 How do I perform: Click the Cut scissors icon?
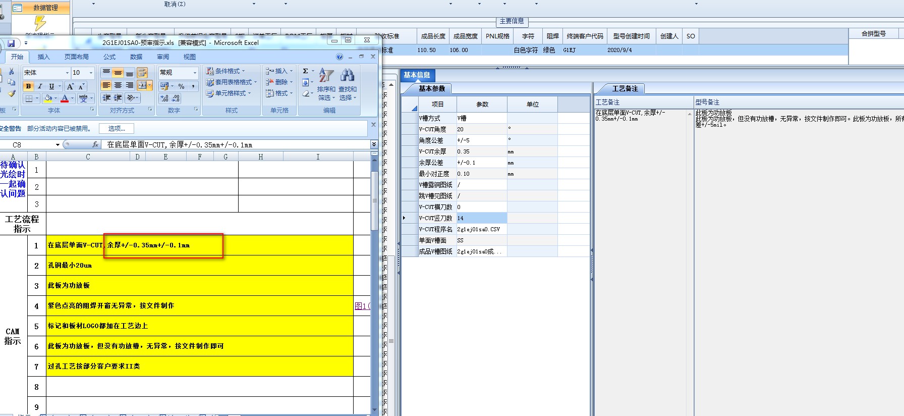(x=11, y=72)
